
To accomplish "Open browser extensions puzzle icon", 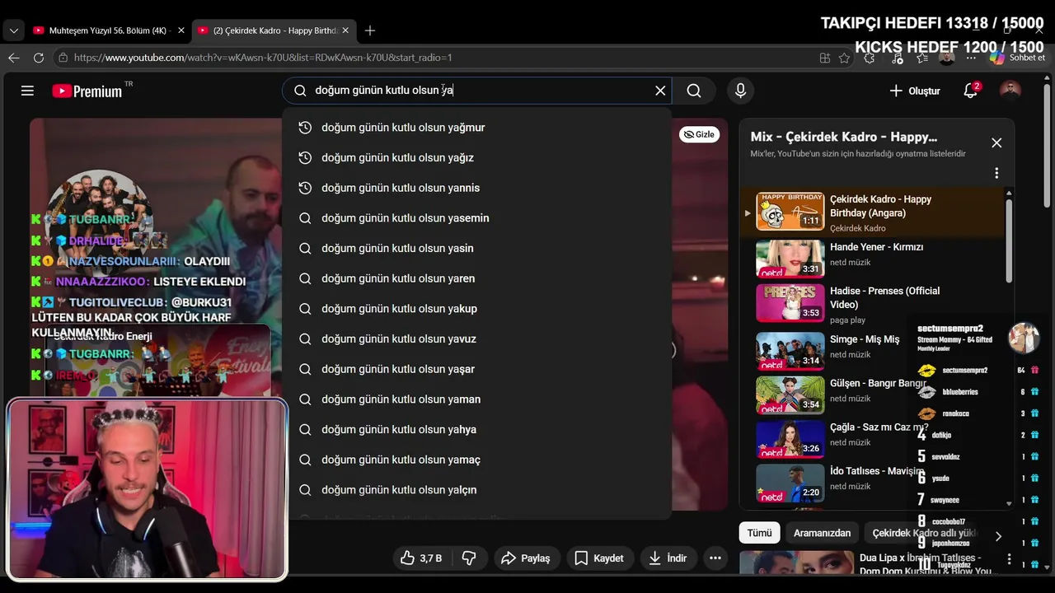I will click(x=869, y=58).
